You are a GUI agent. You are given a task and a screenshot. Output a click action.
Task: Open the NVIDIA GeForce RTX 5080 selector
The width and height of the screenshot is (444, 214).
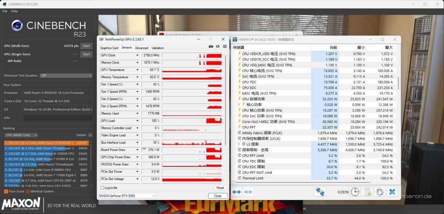pos(127,196)
